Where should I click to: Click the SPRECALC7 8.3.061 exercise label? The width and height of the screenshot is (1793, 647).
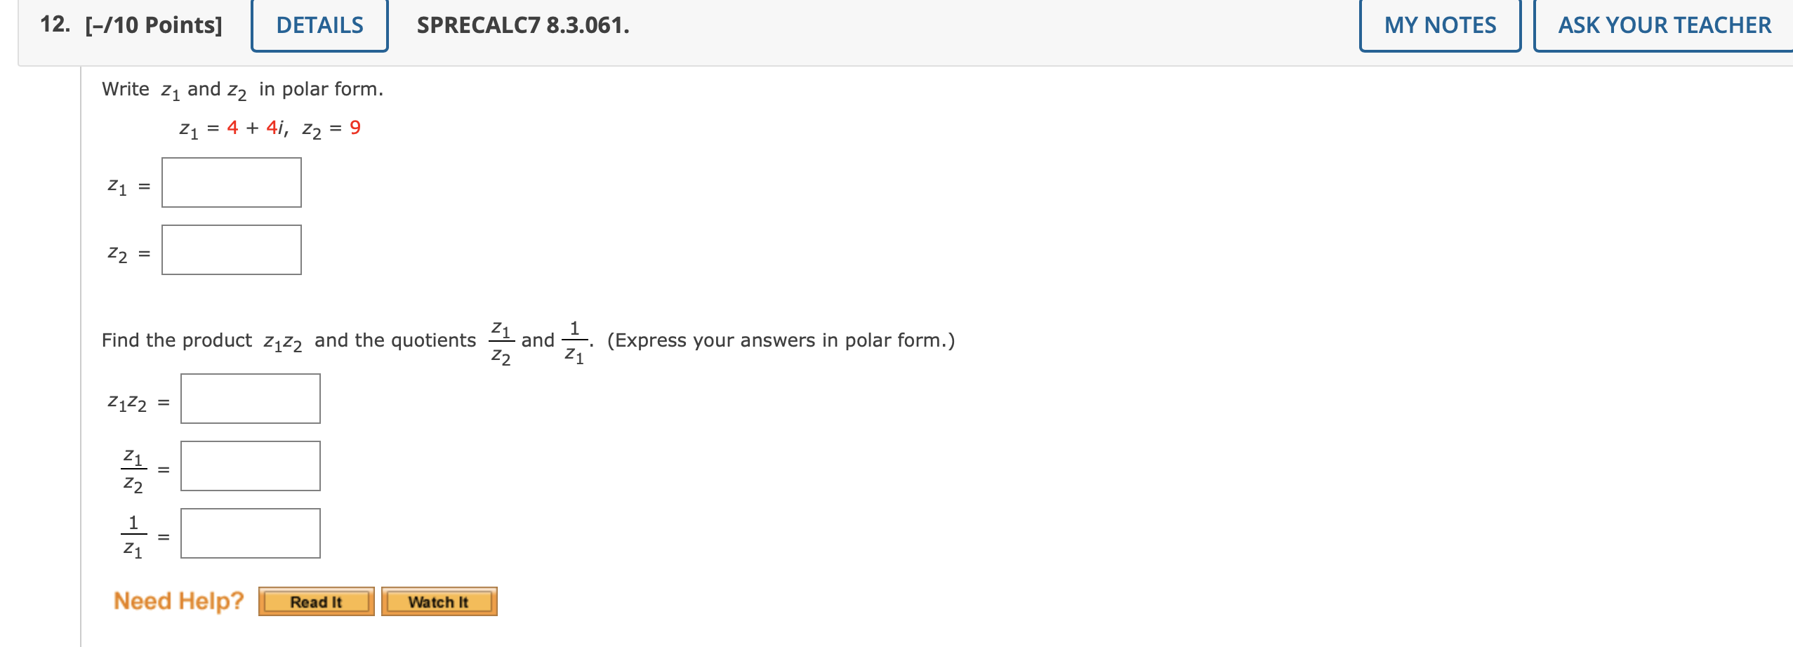(519, 25)
